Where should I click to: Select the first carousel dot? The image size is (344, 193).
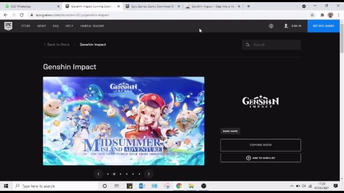(x=107, y=174)
